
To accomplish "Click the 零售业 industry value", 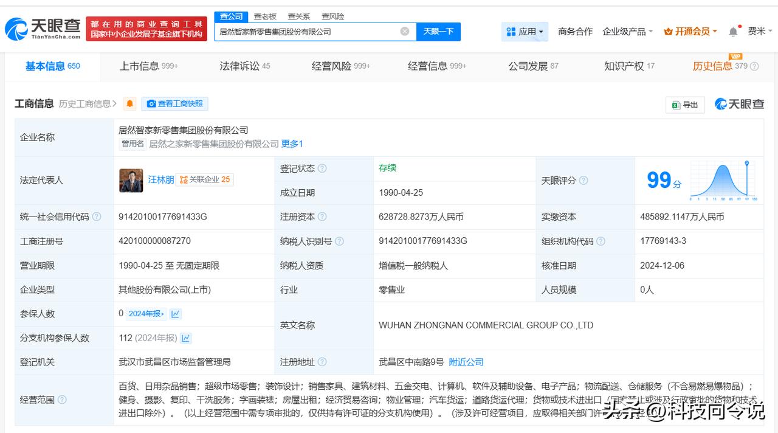I will pos(391,290).
